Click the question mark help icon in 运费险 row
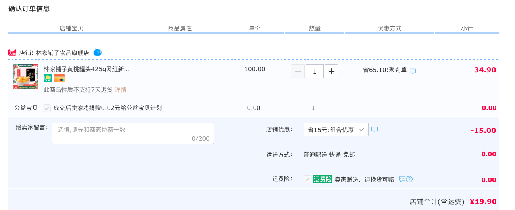 point(409,179)
